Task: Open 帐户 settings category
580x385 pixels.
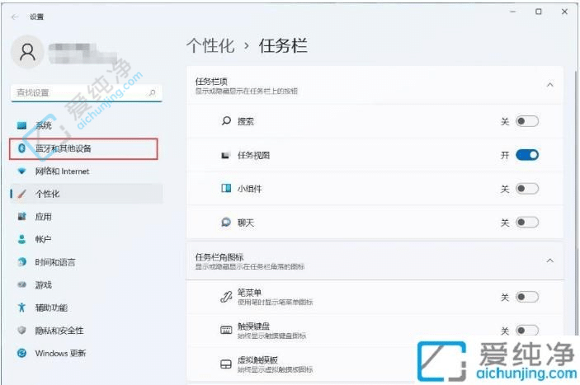Action: click(87, 239)
